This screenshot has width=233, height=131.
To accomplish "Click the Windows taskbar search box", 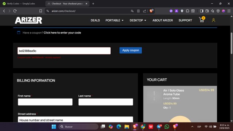I will [79, 127].
